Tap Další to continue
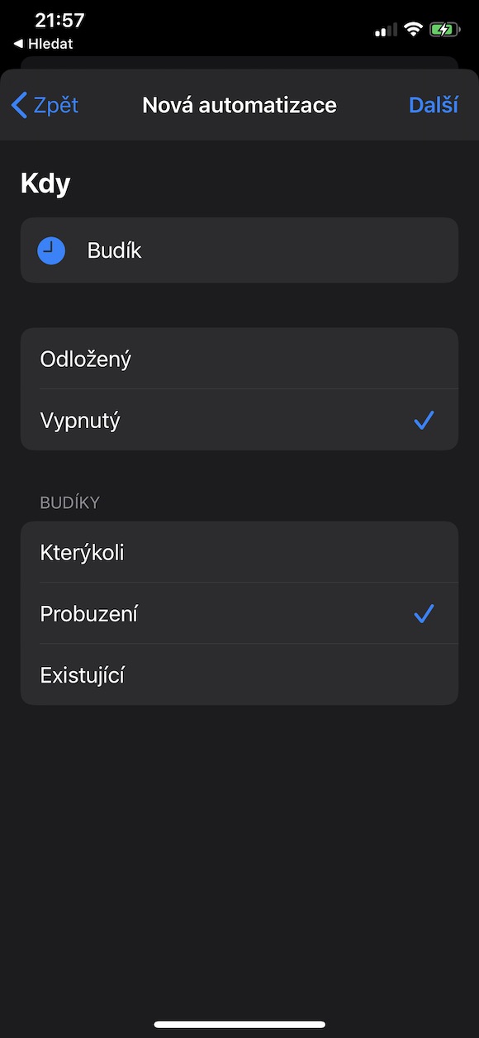The width and height of the screenshot is (479, 1038). (x=434, y=105)
